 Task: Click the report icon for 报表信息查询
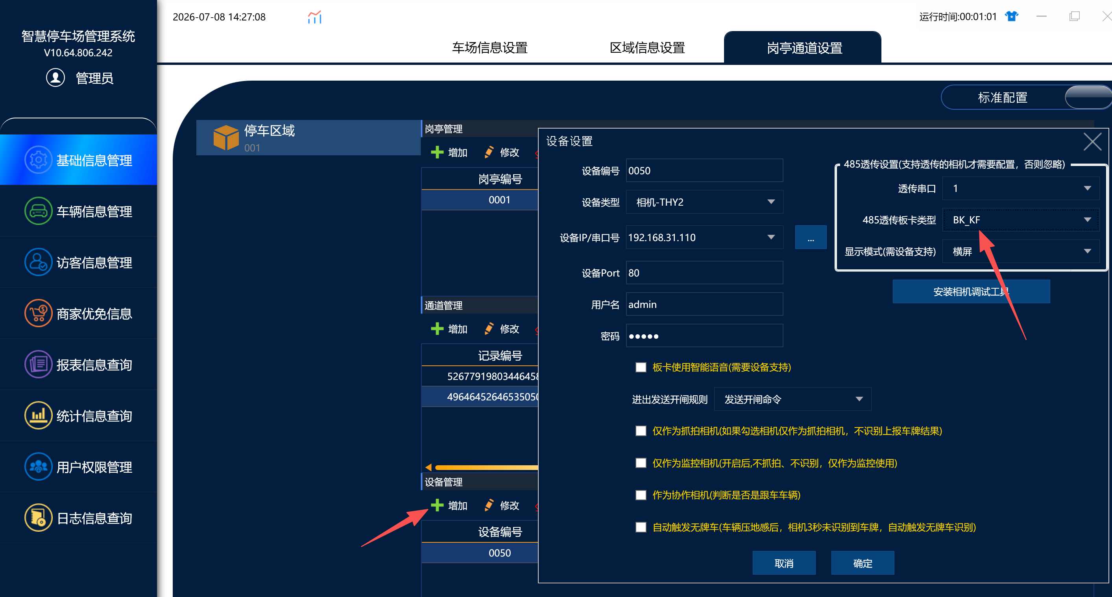click(39, 364)
